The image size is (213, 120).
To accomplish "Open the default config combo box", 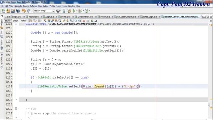I will pyautogui.click(x=44, y=11).
